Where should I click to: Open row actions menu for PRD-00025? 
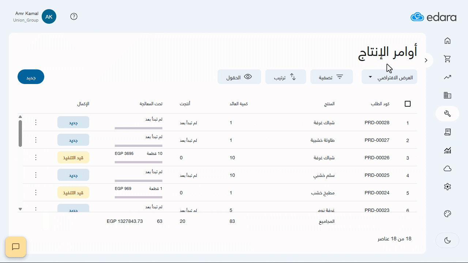(x=36, y=175)
